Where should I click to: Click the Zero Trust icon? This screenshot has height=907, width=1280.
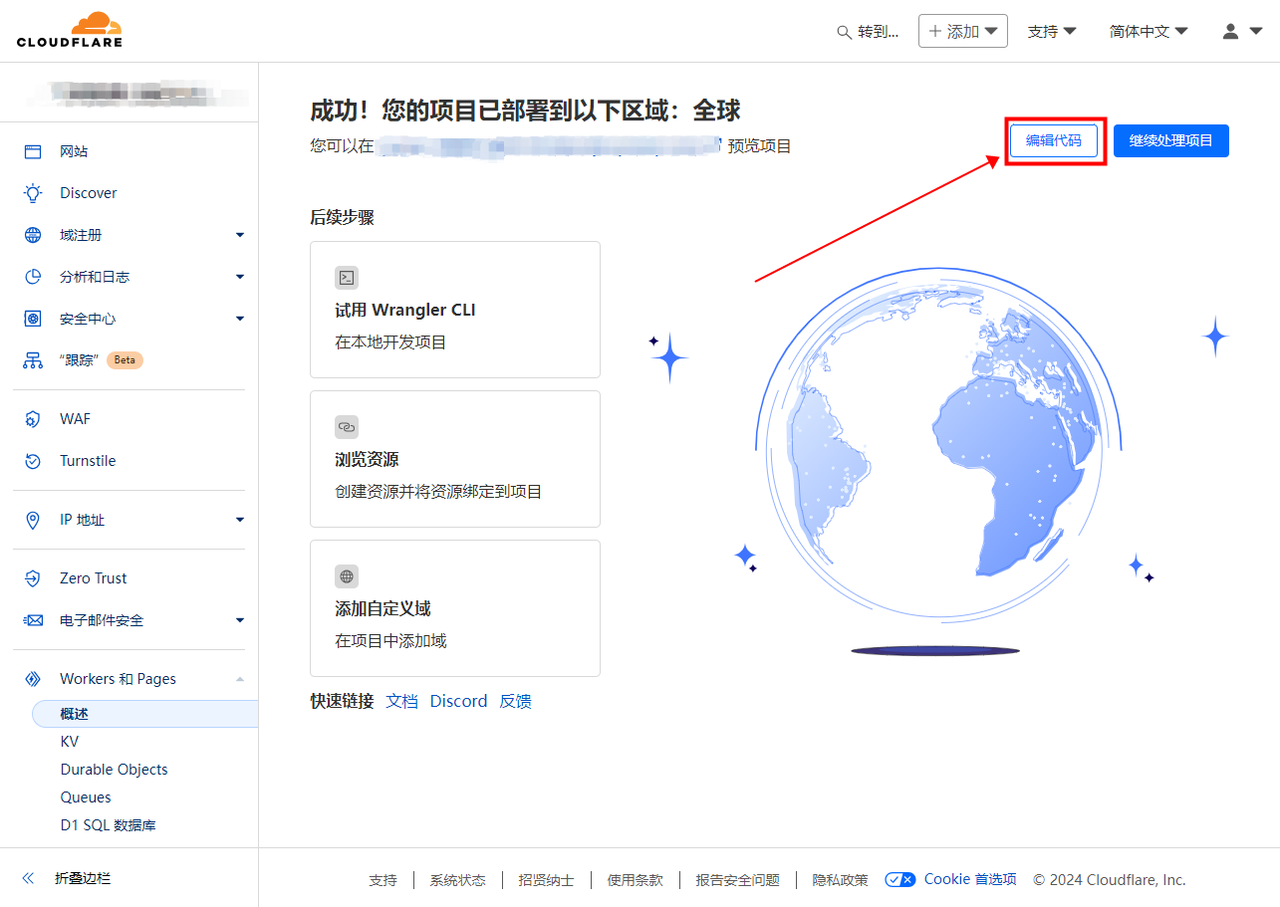[33, 578]
